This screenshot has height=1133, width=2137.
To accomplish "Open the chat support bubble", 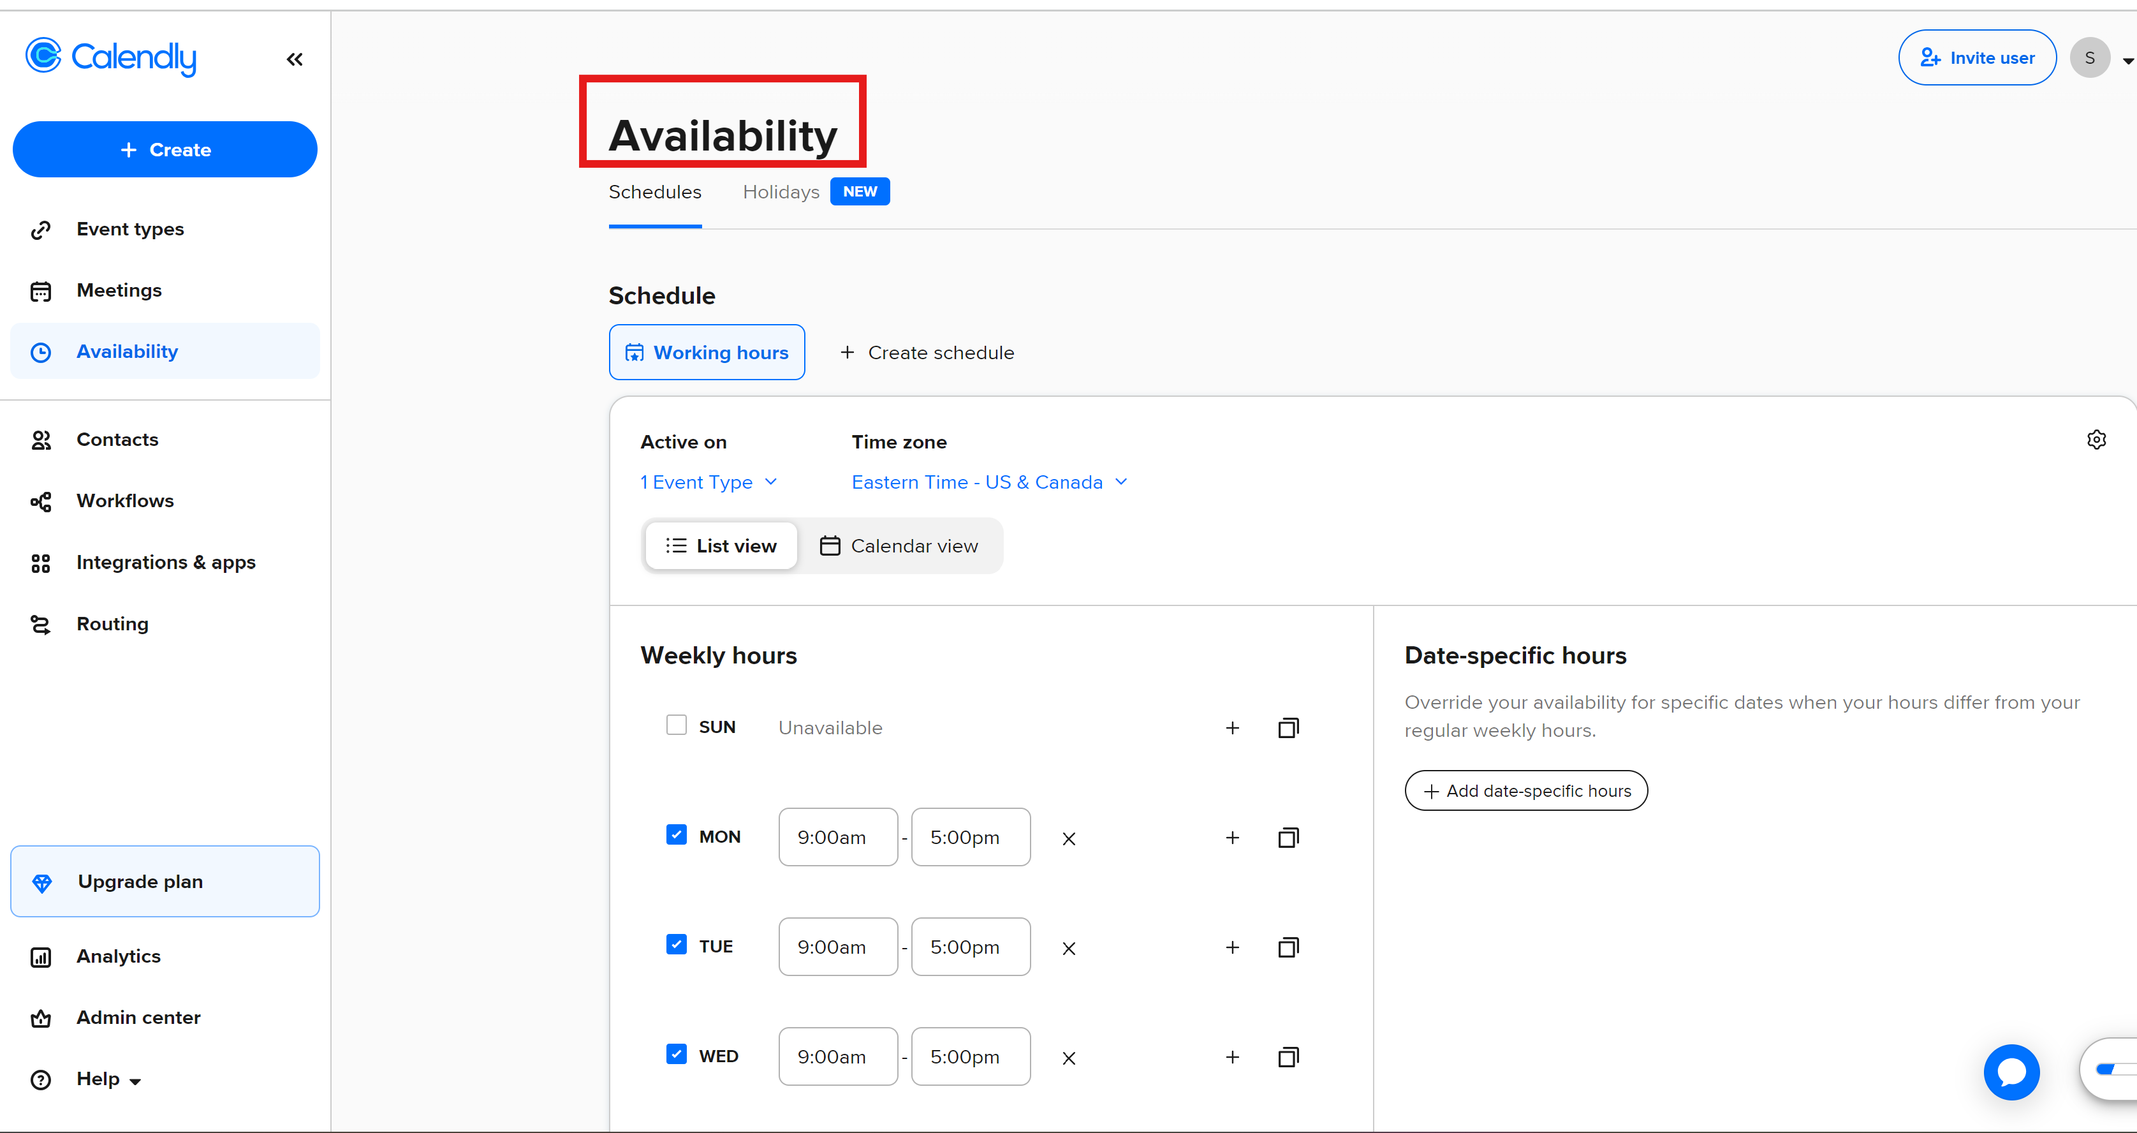I will (x=2011, y=1072).
